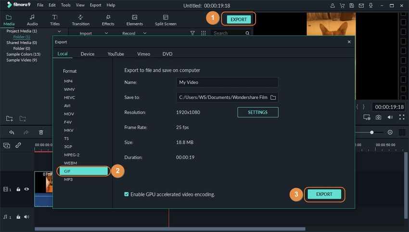
Task: Click the preview volume speaker icon
Action: pos(390,117)
